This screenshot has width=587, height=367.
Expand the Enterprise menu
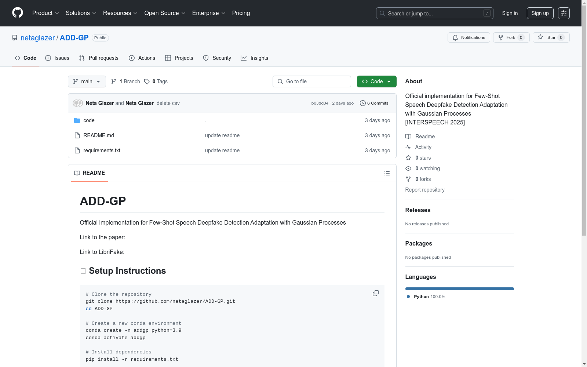point(209,13)
